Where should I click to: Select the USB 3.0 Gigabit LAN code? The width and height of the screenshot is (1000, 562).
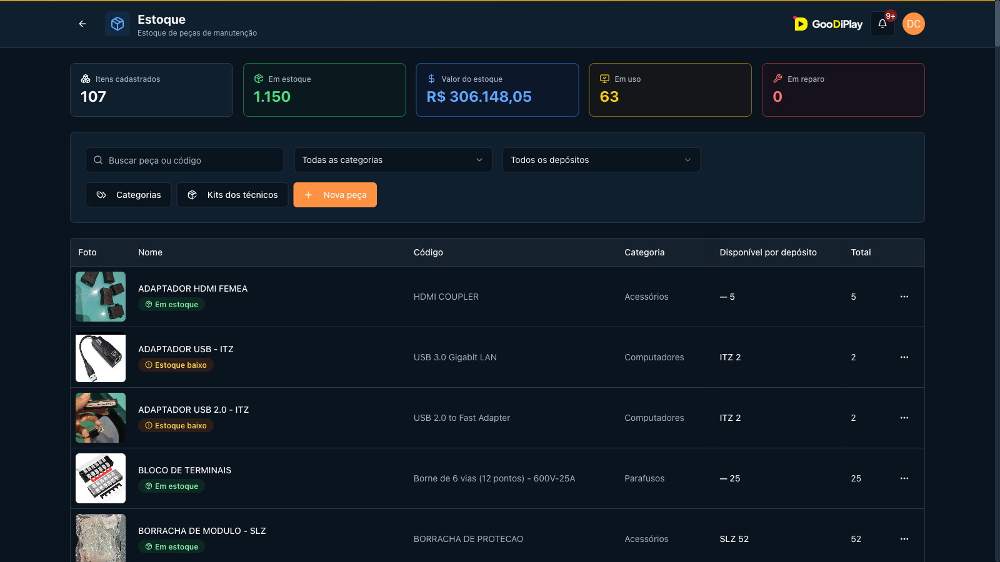point(455,357)
